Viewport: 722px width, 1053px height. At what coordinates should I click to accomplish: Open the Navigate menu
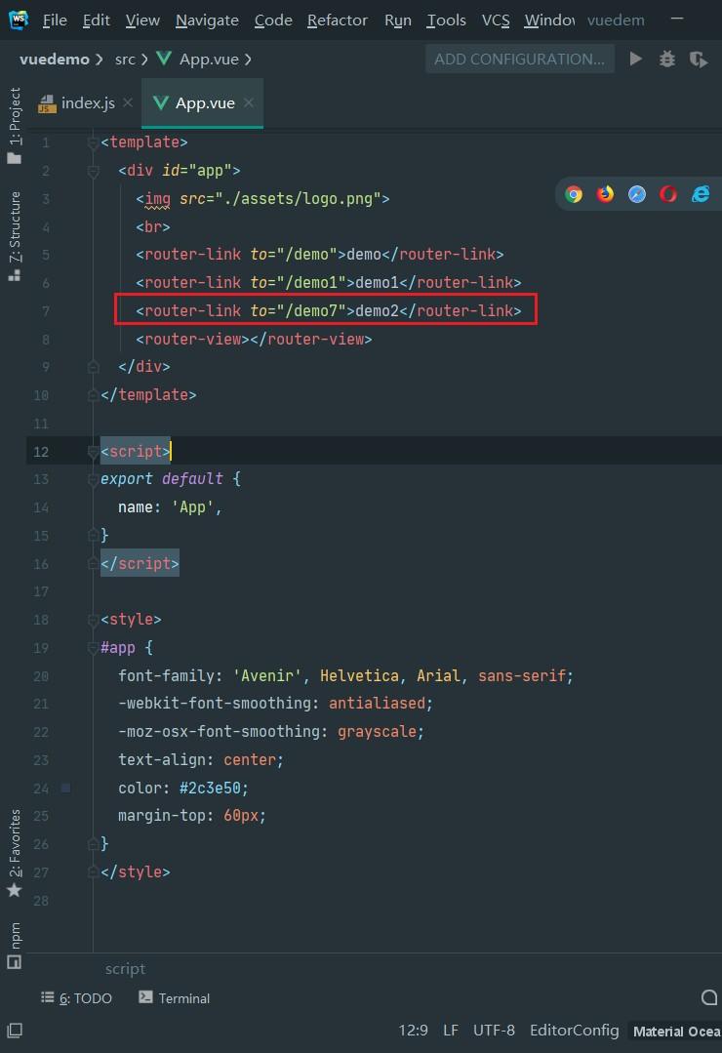pyautogui.click(x=207, y=20)
